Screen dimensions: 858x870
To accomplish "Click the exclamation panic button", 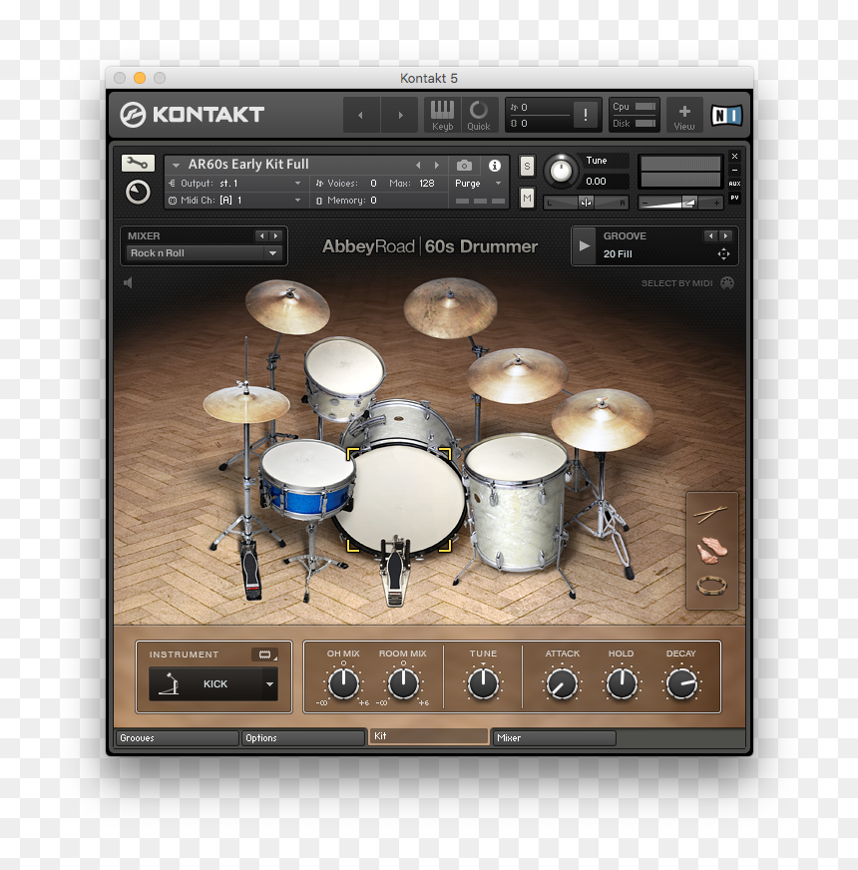I will click(585, 115).
